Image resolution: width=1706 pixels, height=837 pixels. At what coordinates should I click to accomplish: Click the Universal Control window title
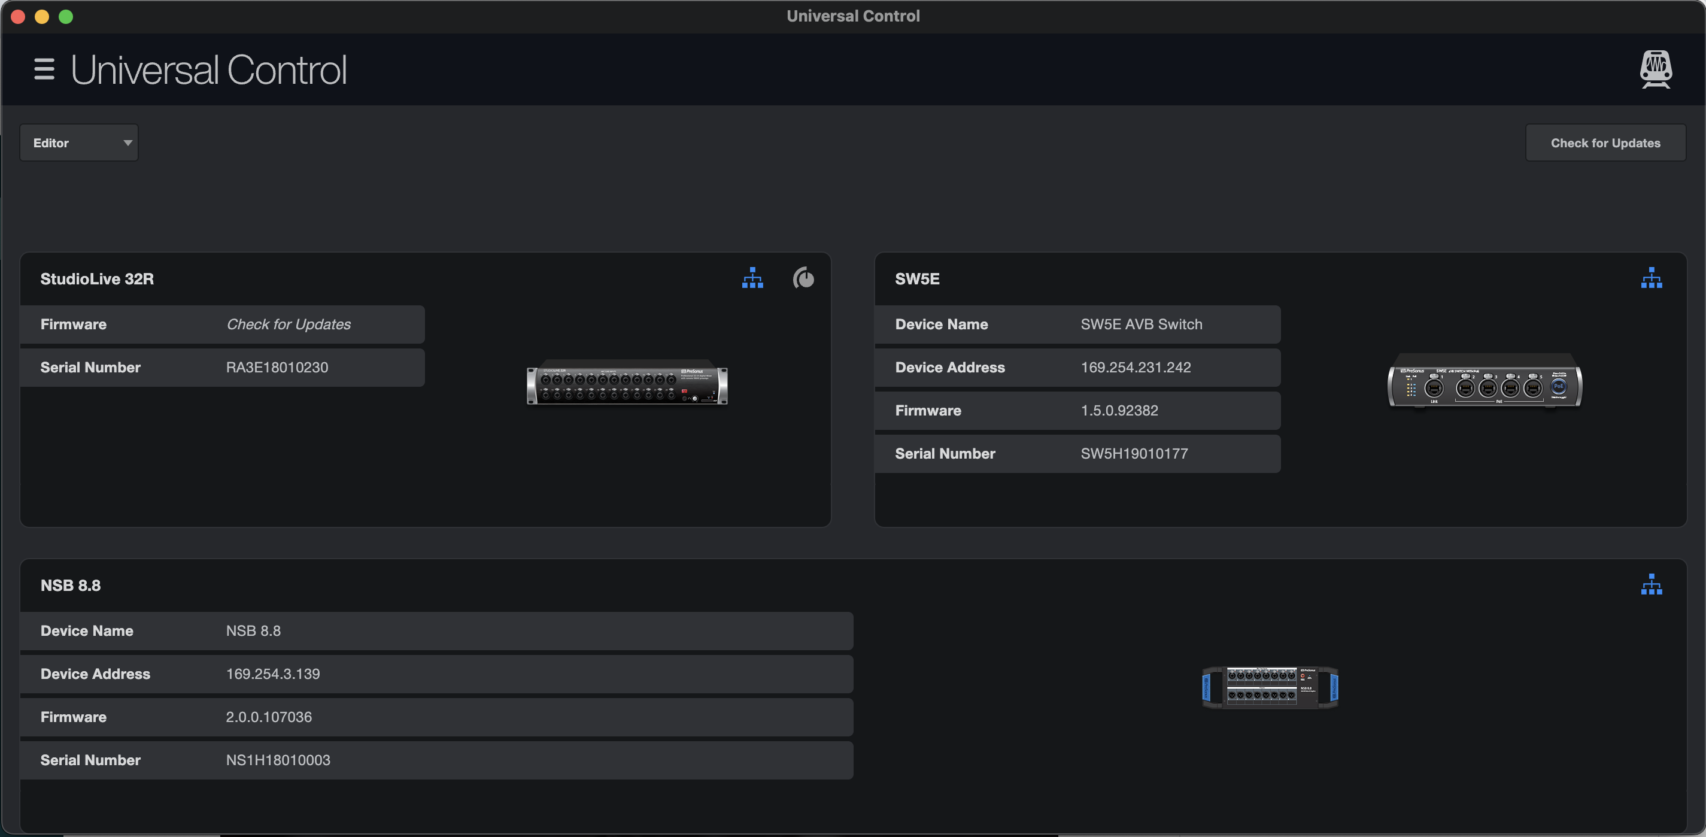coord(852,15)
